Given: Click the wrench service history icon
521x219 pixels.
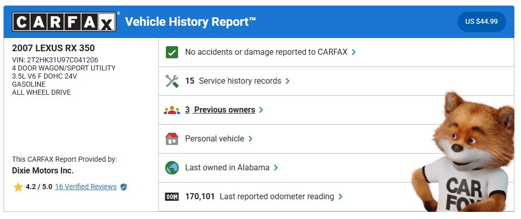Looking at the screenshot, I should coord(172,81).
